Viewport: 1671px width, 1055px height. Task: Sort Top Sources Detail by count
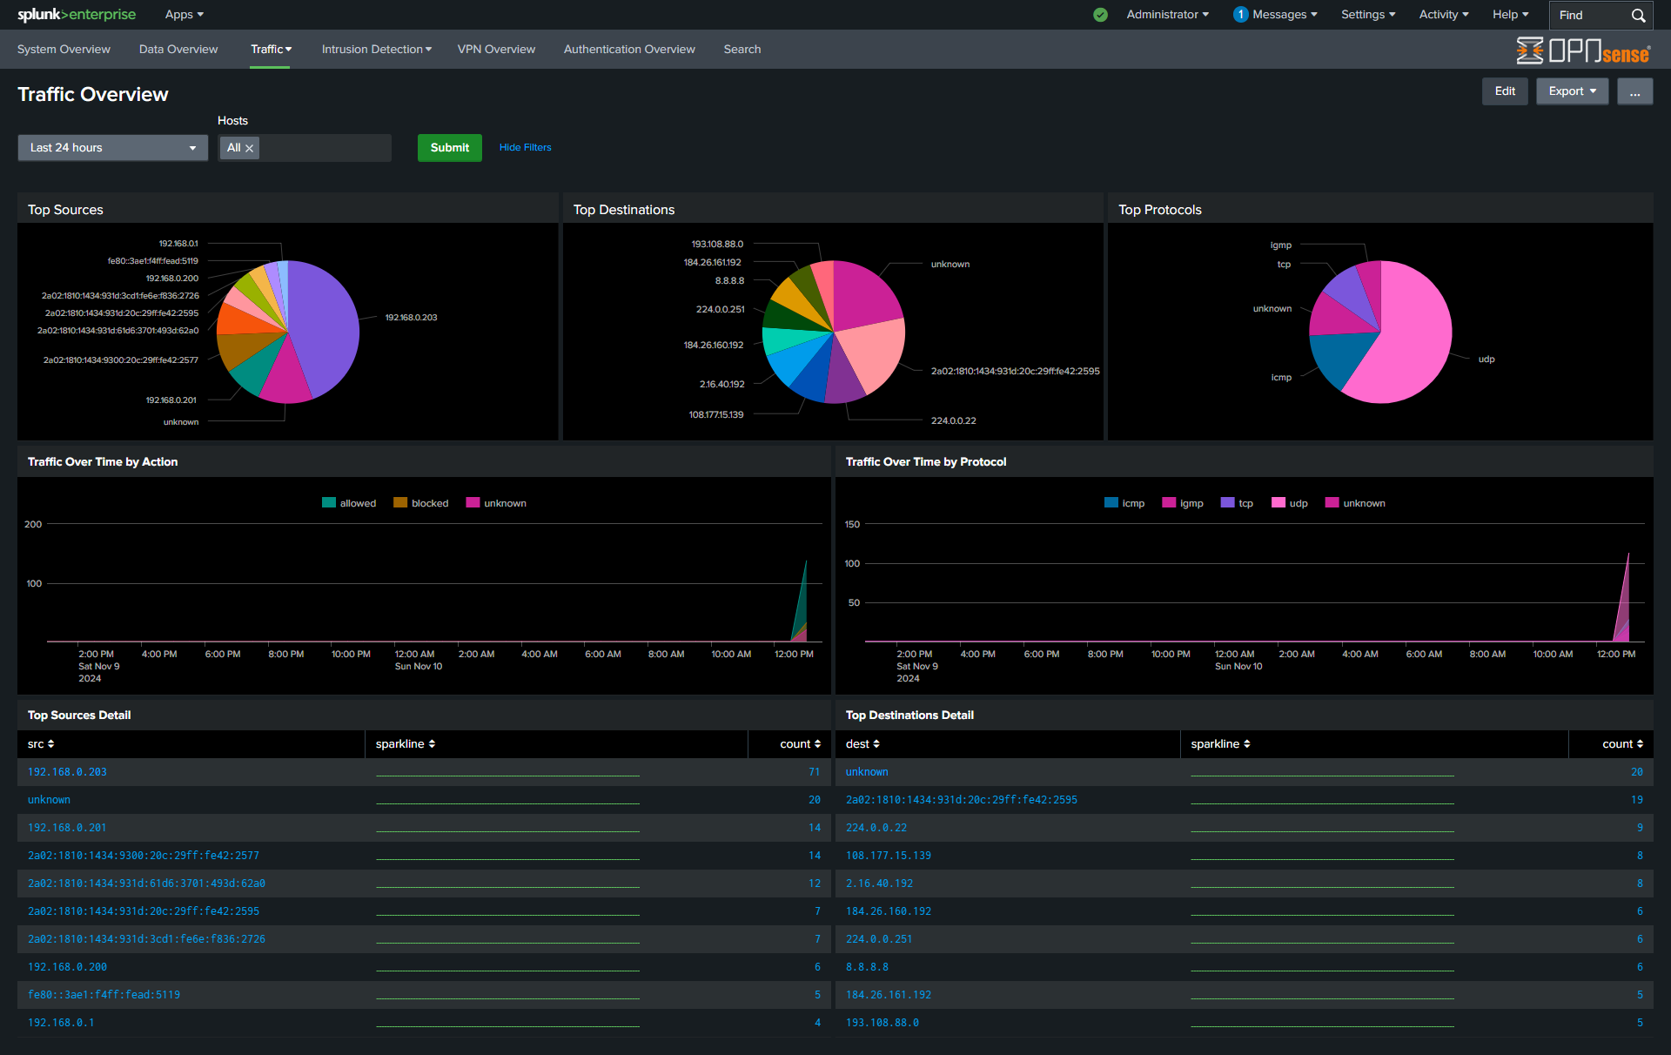point(800,743)
